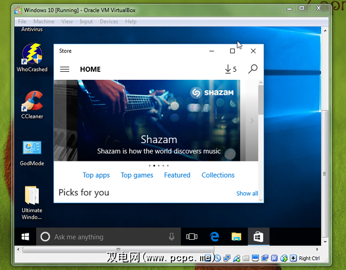Open CCleaner desktop shortcut
346x270 pixels.
pos(32,105)
